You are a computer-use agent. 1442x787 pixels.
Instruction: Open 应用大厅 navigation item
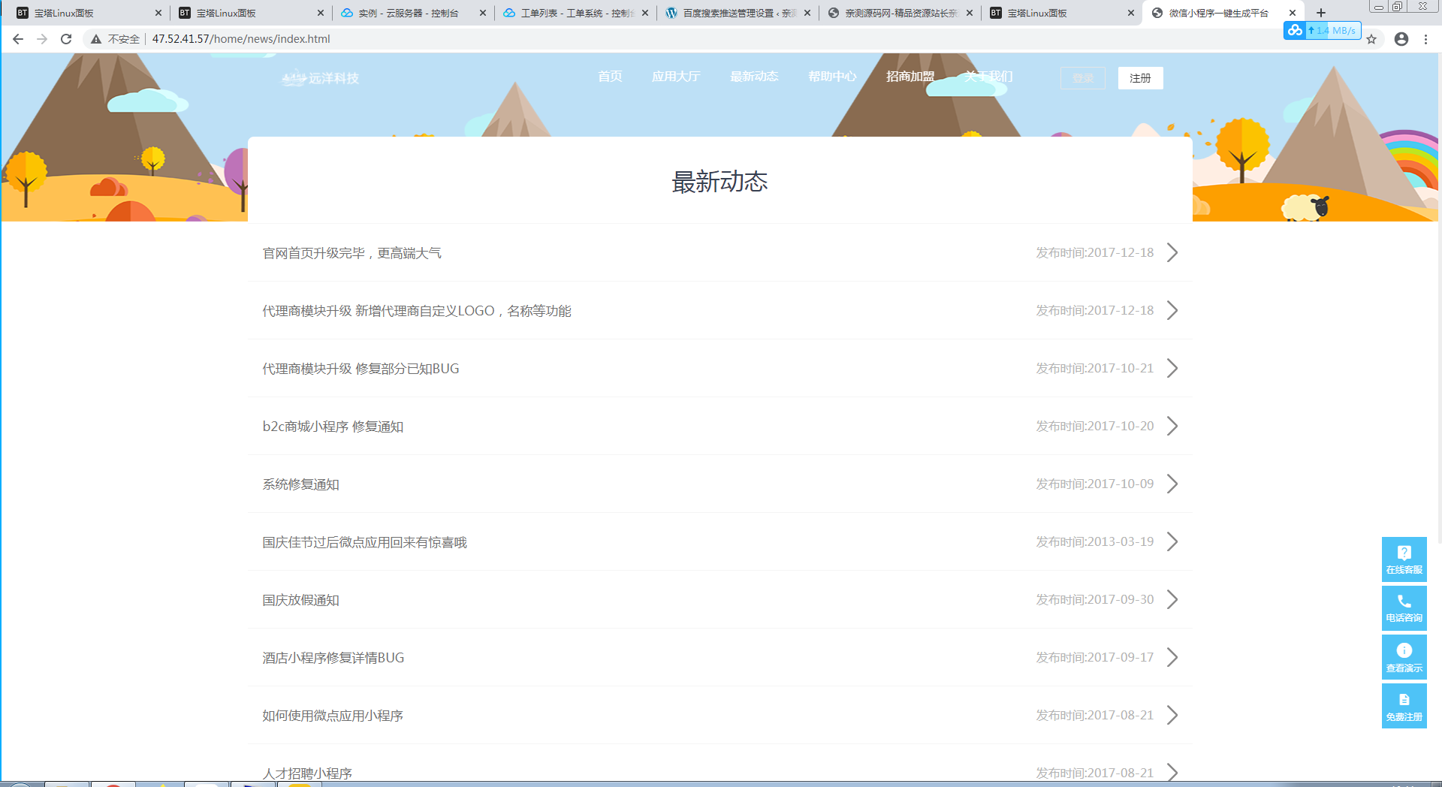[x=676, y=77]
